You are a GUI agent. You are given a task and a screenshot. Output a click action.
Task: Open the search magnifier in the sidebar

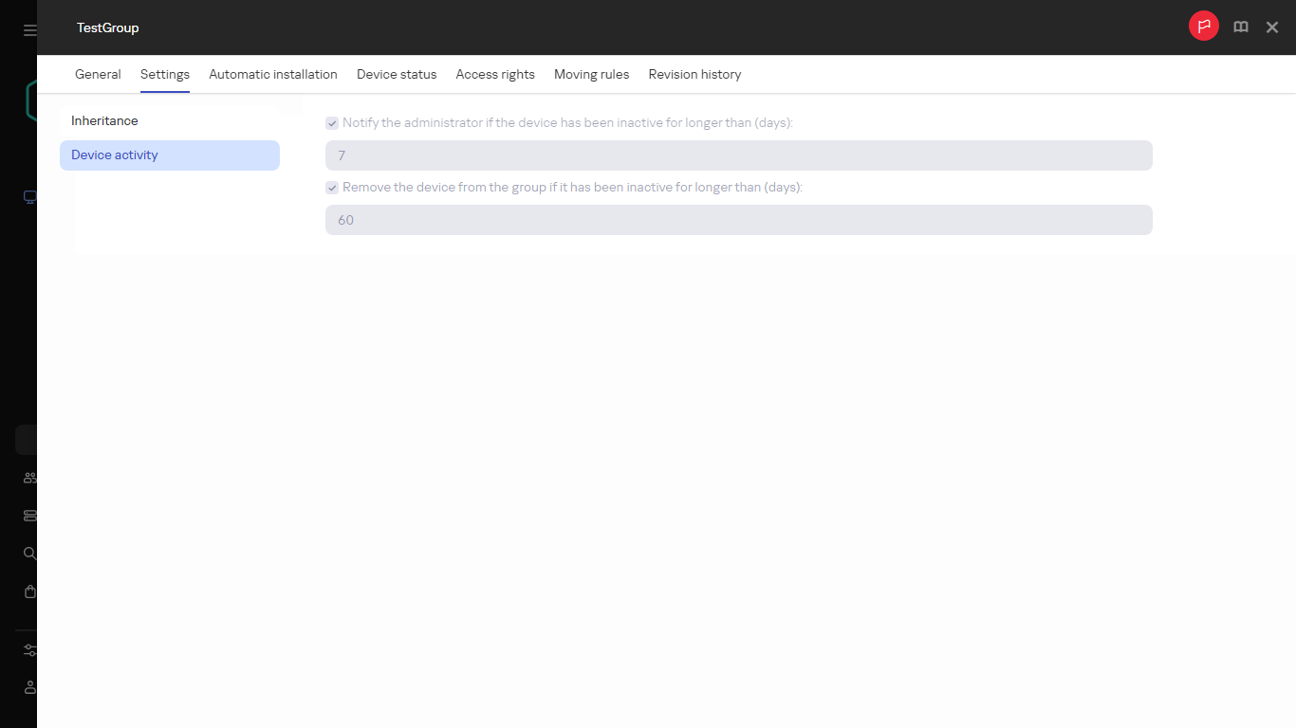[x=28, y=553]
